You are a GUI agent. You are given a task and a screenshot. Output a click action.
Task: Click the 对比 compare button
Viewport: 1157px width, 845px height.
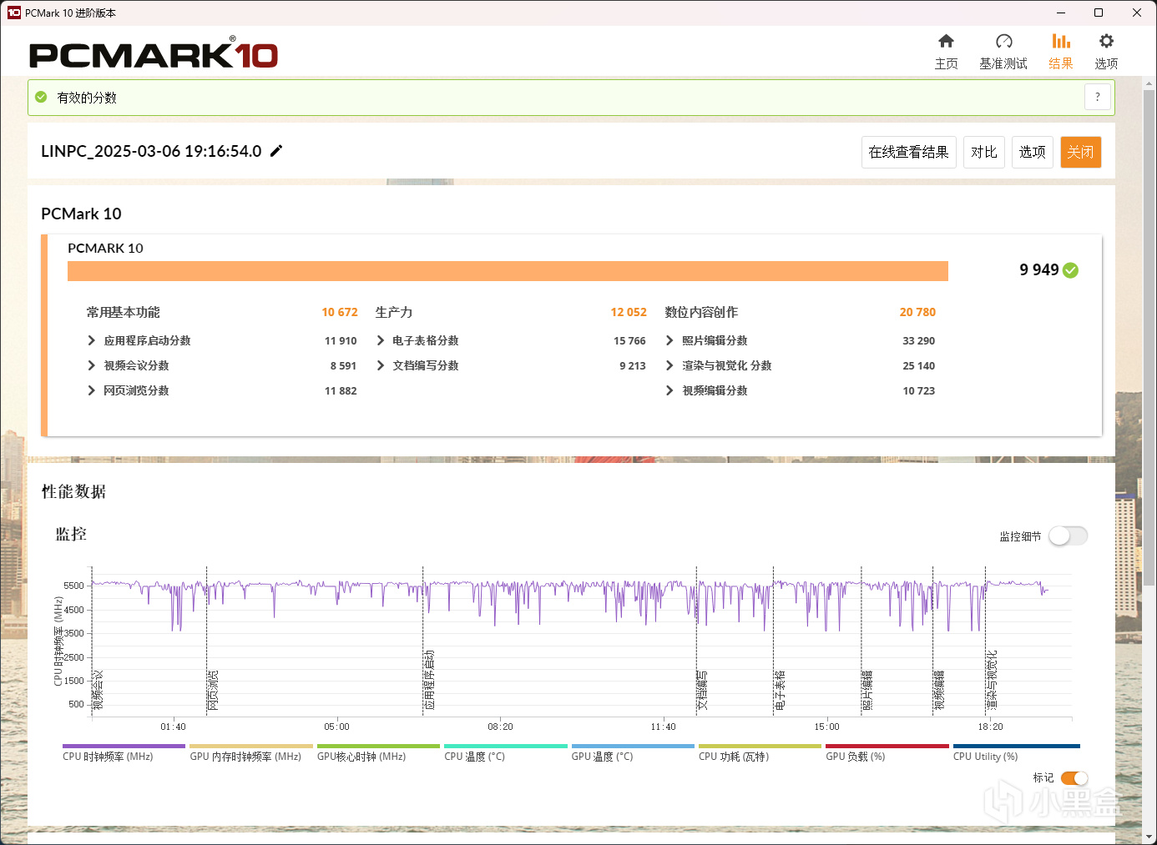[984, 152]
